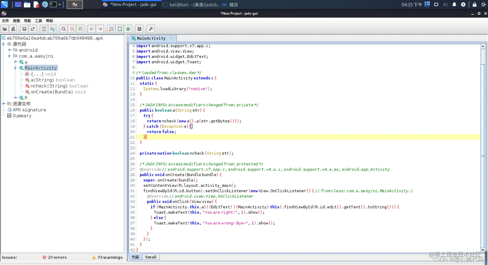Toggle flatten packages toolbar button
The width and height of the screenshot is (488, 265).
[x=52, y=29]
